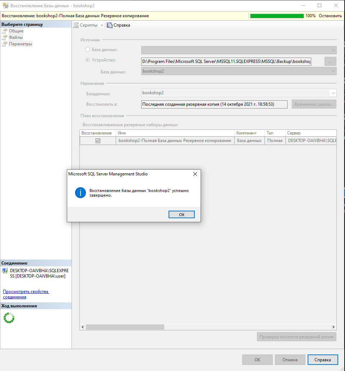Click Остановить to stop the restore
The height and width of the screenshot is (371, 345).
click(x=330, y=16)
